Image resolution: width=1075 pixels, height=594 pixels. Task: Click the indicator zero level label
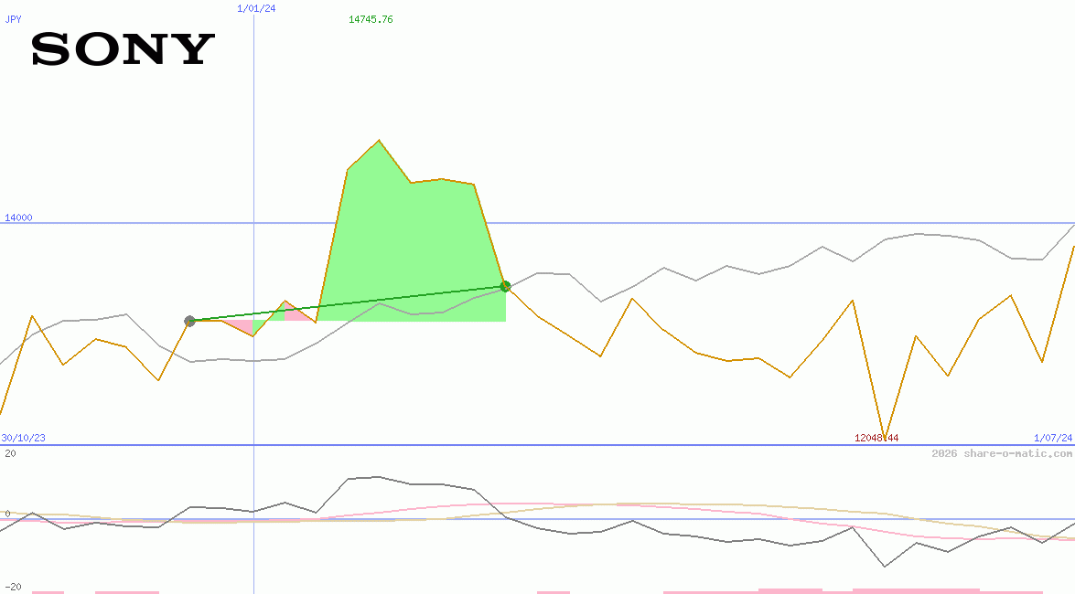coord(7,514)
